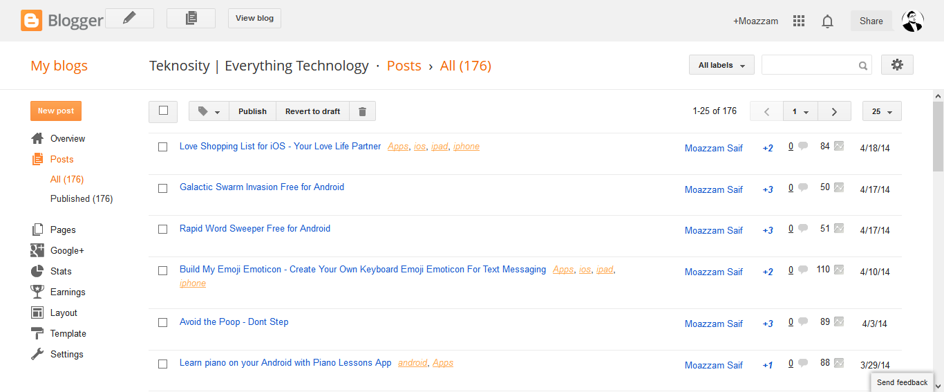This screenshot has width=944, height=392.
Task: Go to Template in the sidebar
Action: 68,333
